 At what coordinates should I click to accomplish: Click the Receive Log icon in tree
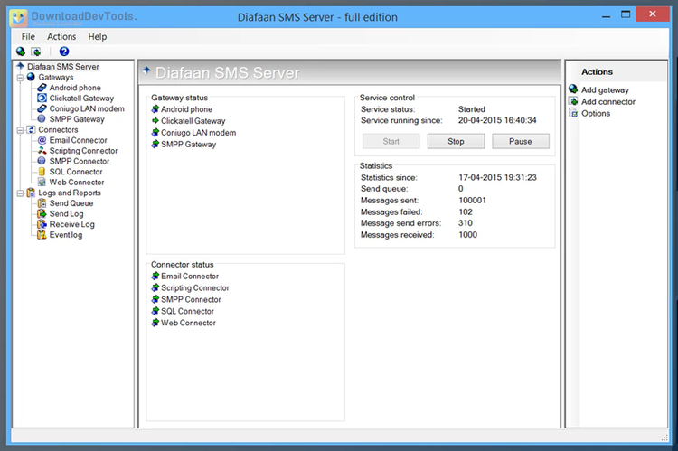coord(42,224)
